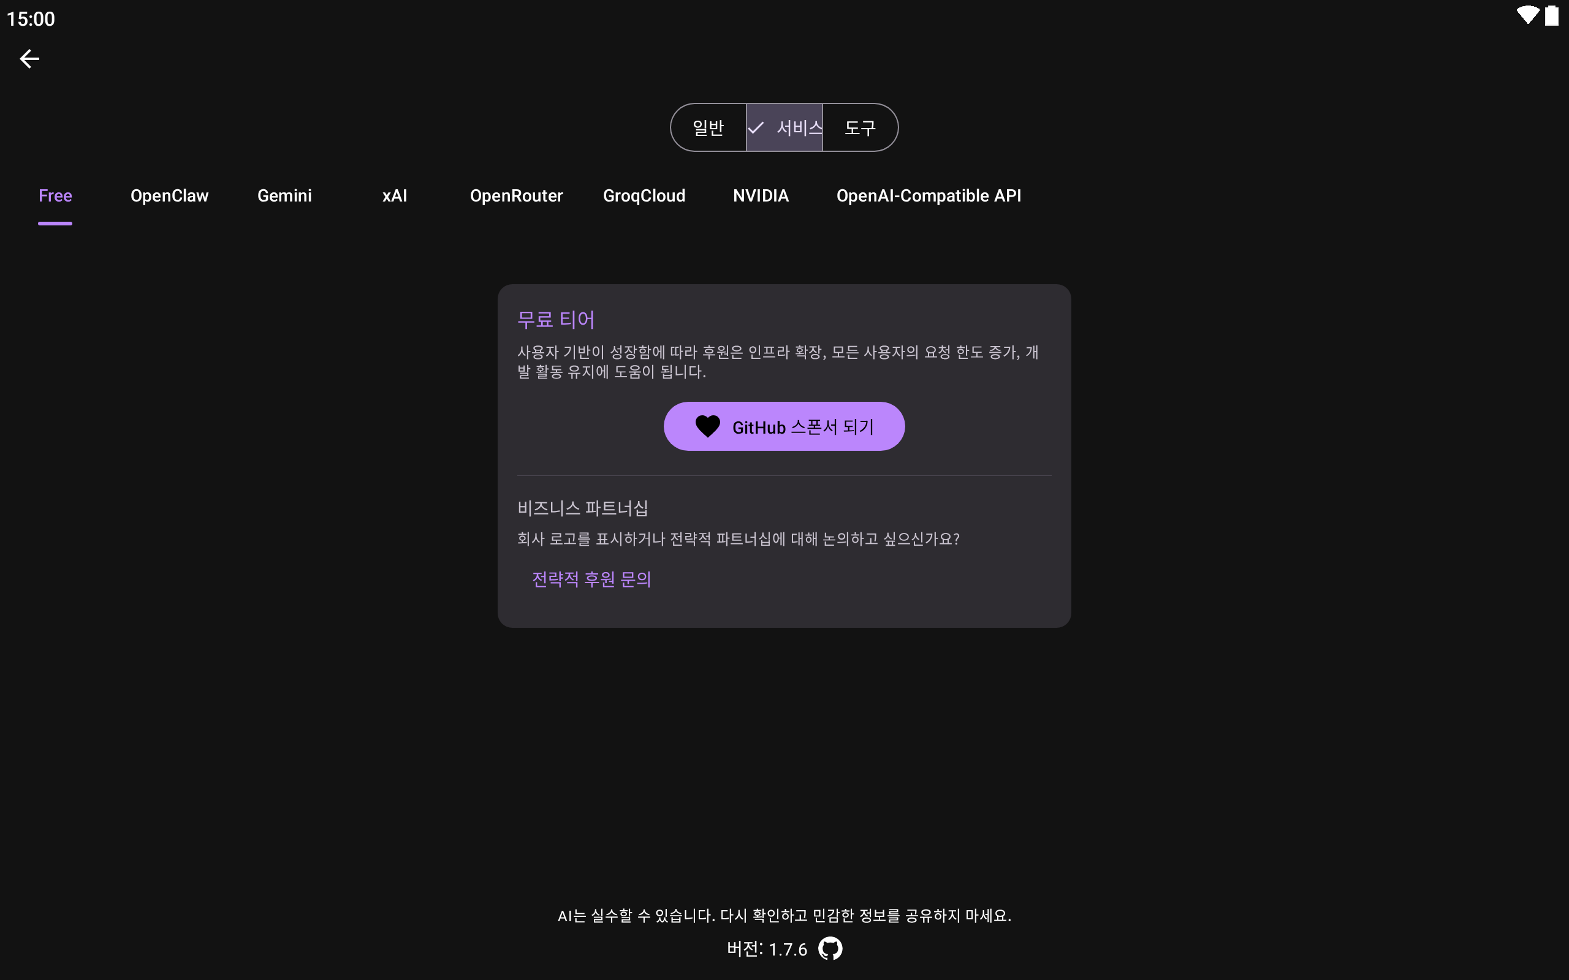The height and width of the screenshot is (980, 1569).
Task: Tap the Wi-Fi status icon
Action: (1527, 15)
